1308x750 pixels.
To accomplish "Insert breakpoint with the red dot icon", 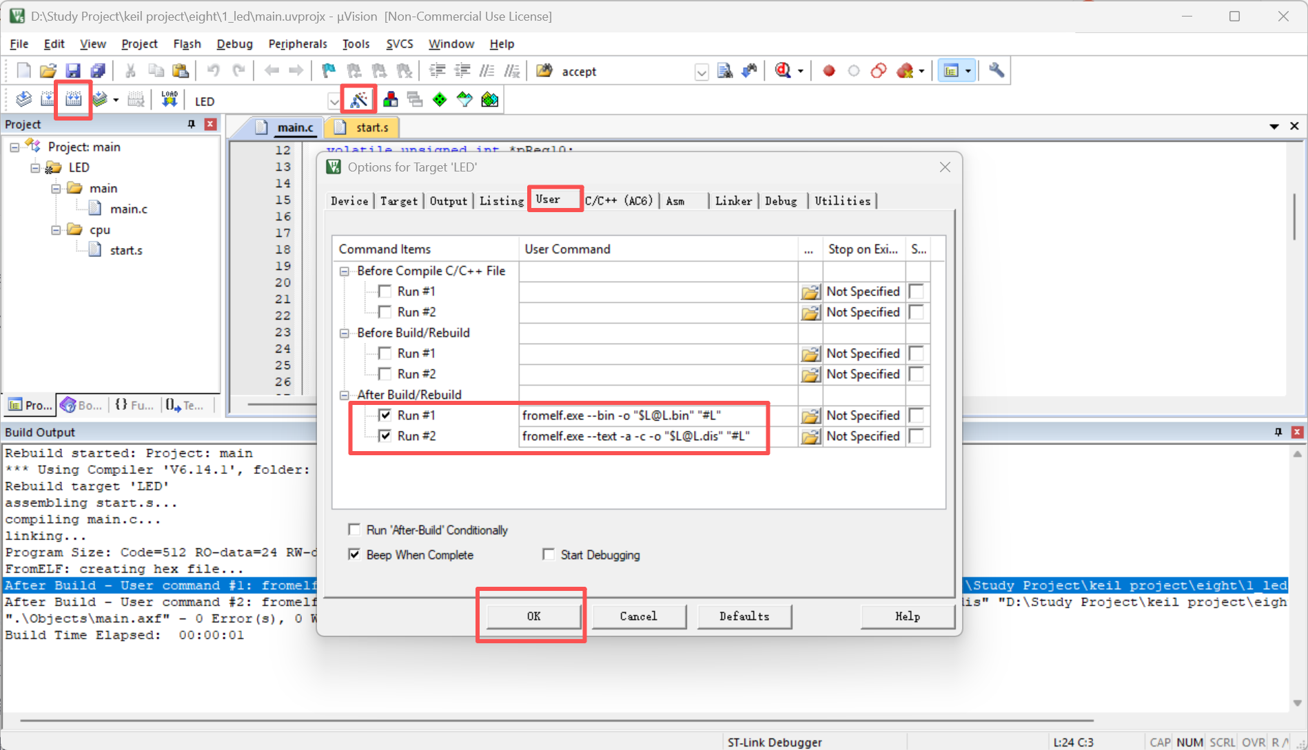I will (829, 71).
